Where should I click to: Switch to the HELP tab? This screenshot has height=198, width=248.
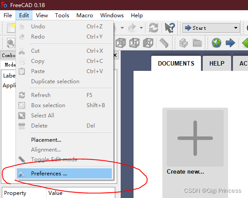tap(217, 63)
